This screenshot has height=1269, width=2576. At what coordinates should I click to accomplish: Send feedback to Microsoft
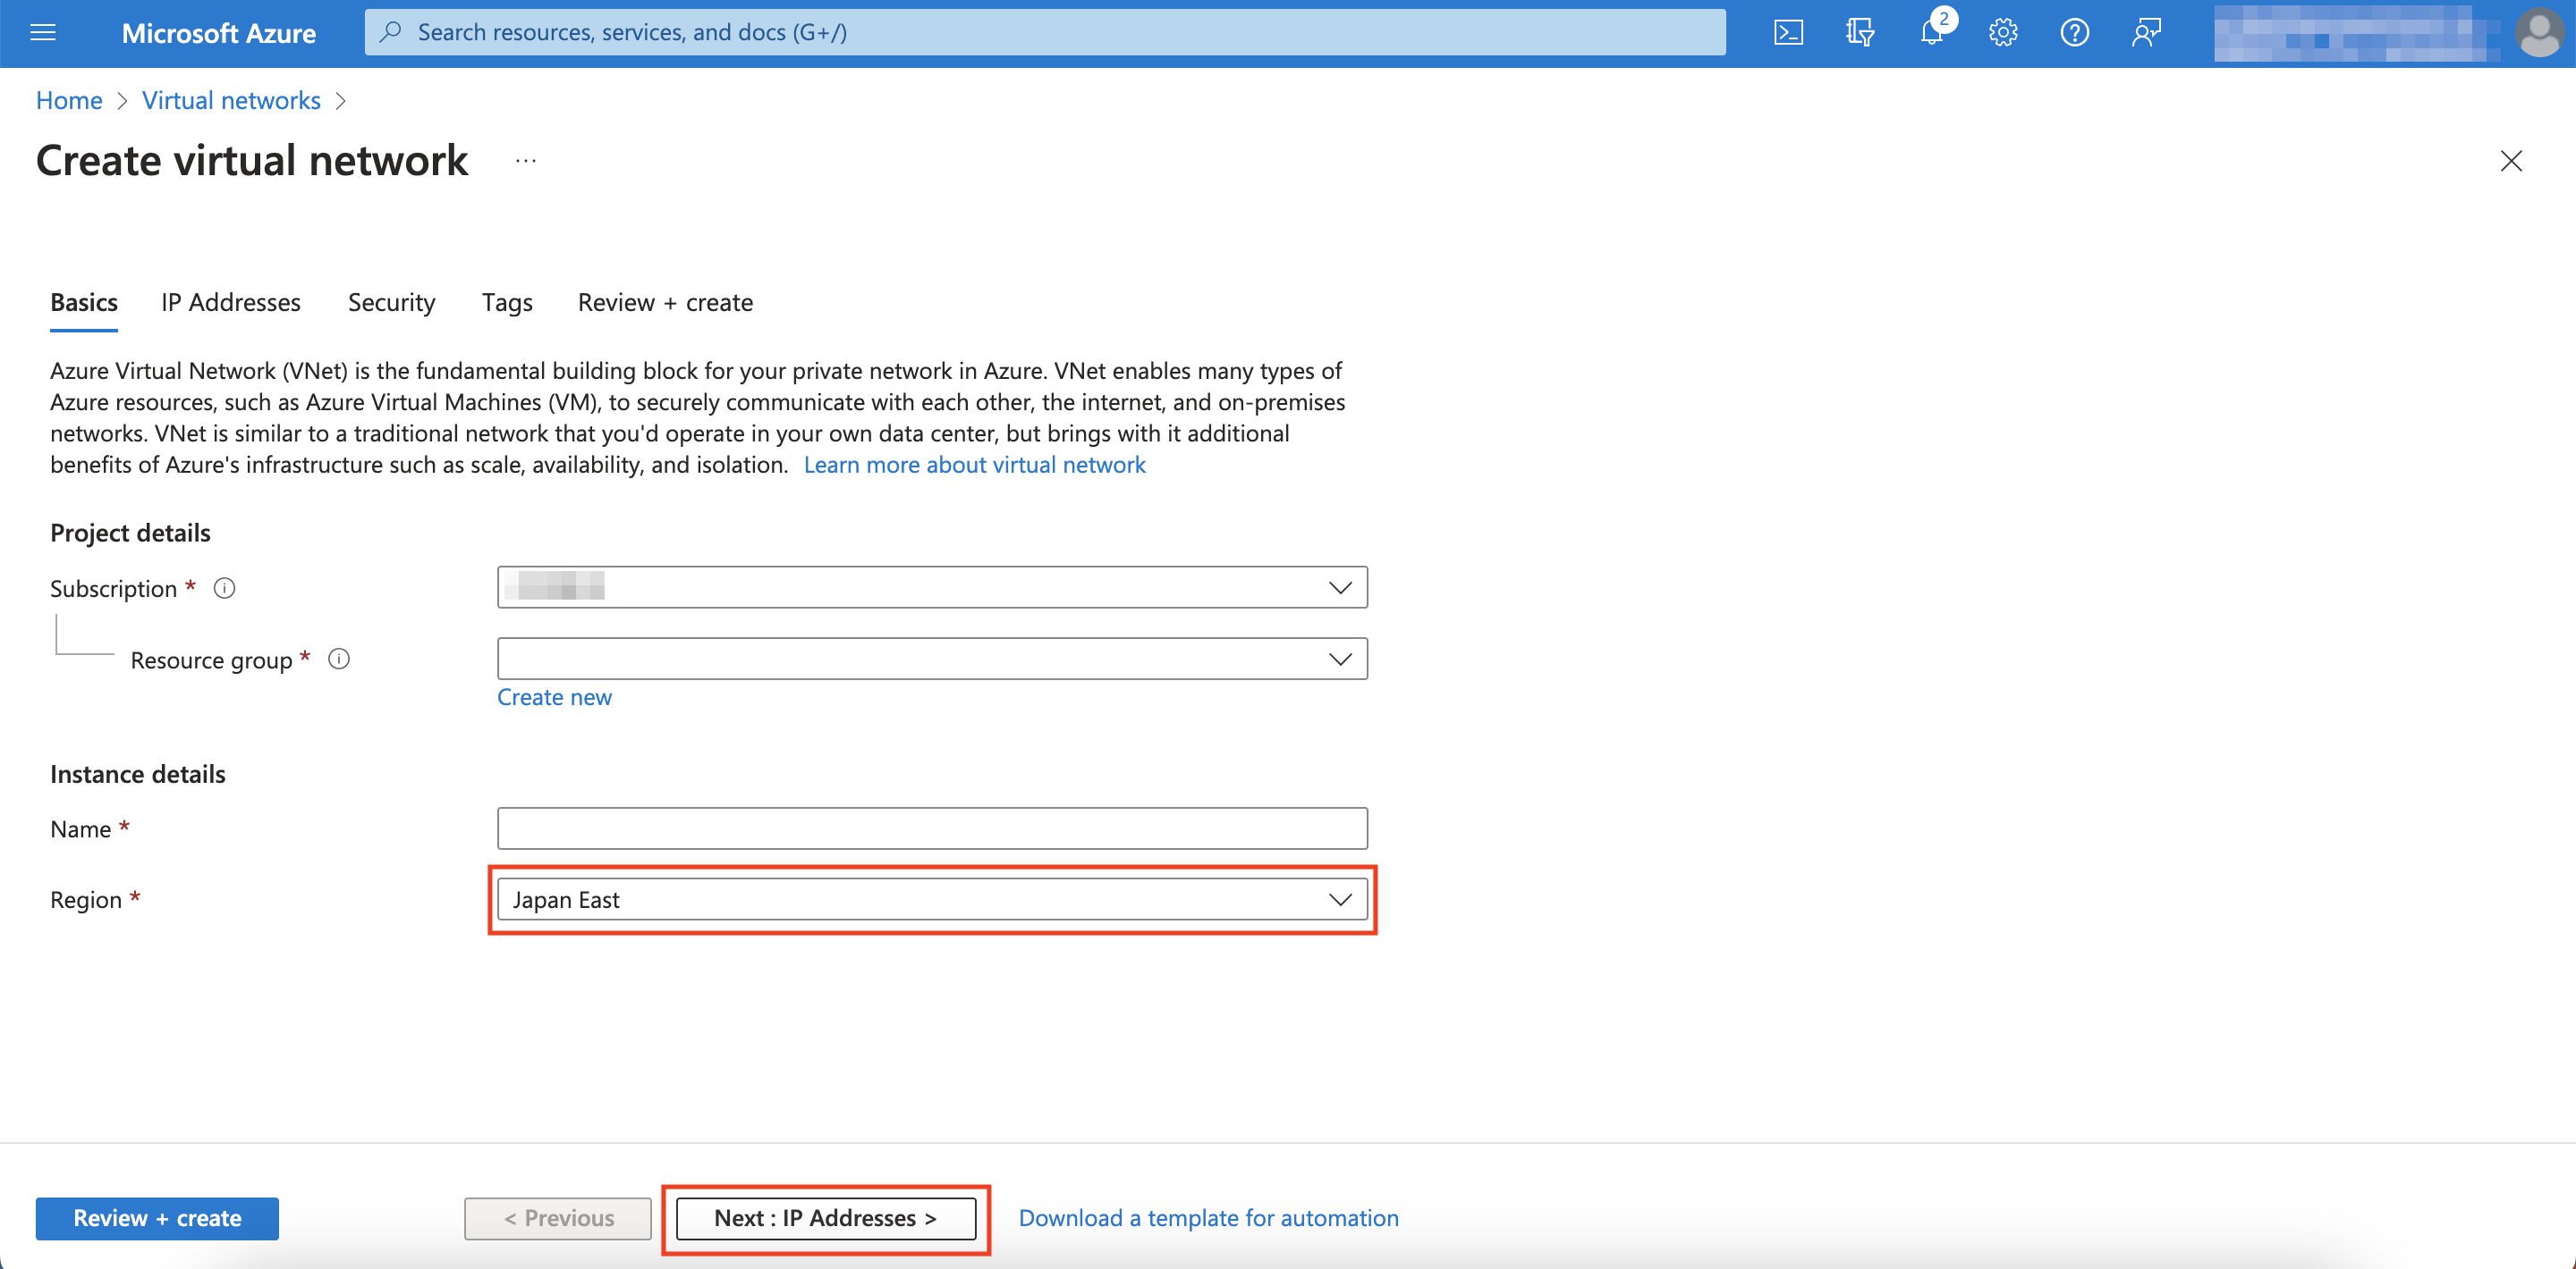(2146, 32)
